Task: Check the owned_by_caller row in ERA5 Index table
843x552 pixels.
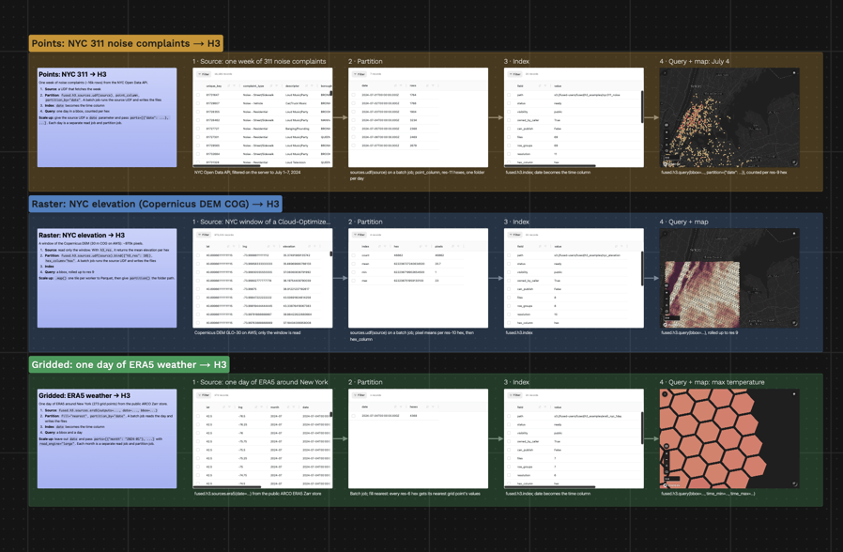Action: pyautogui.click(x=509, y=441)
